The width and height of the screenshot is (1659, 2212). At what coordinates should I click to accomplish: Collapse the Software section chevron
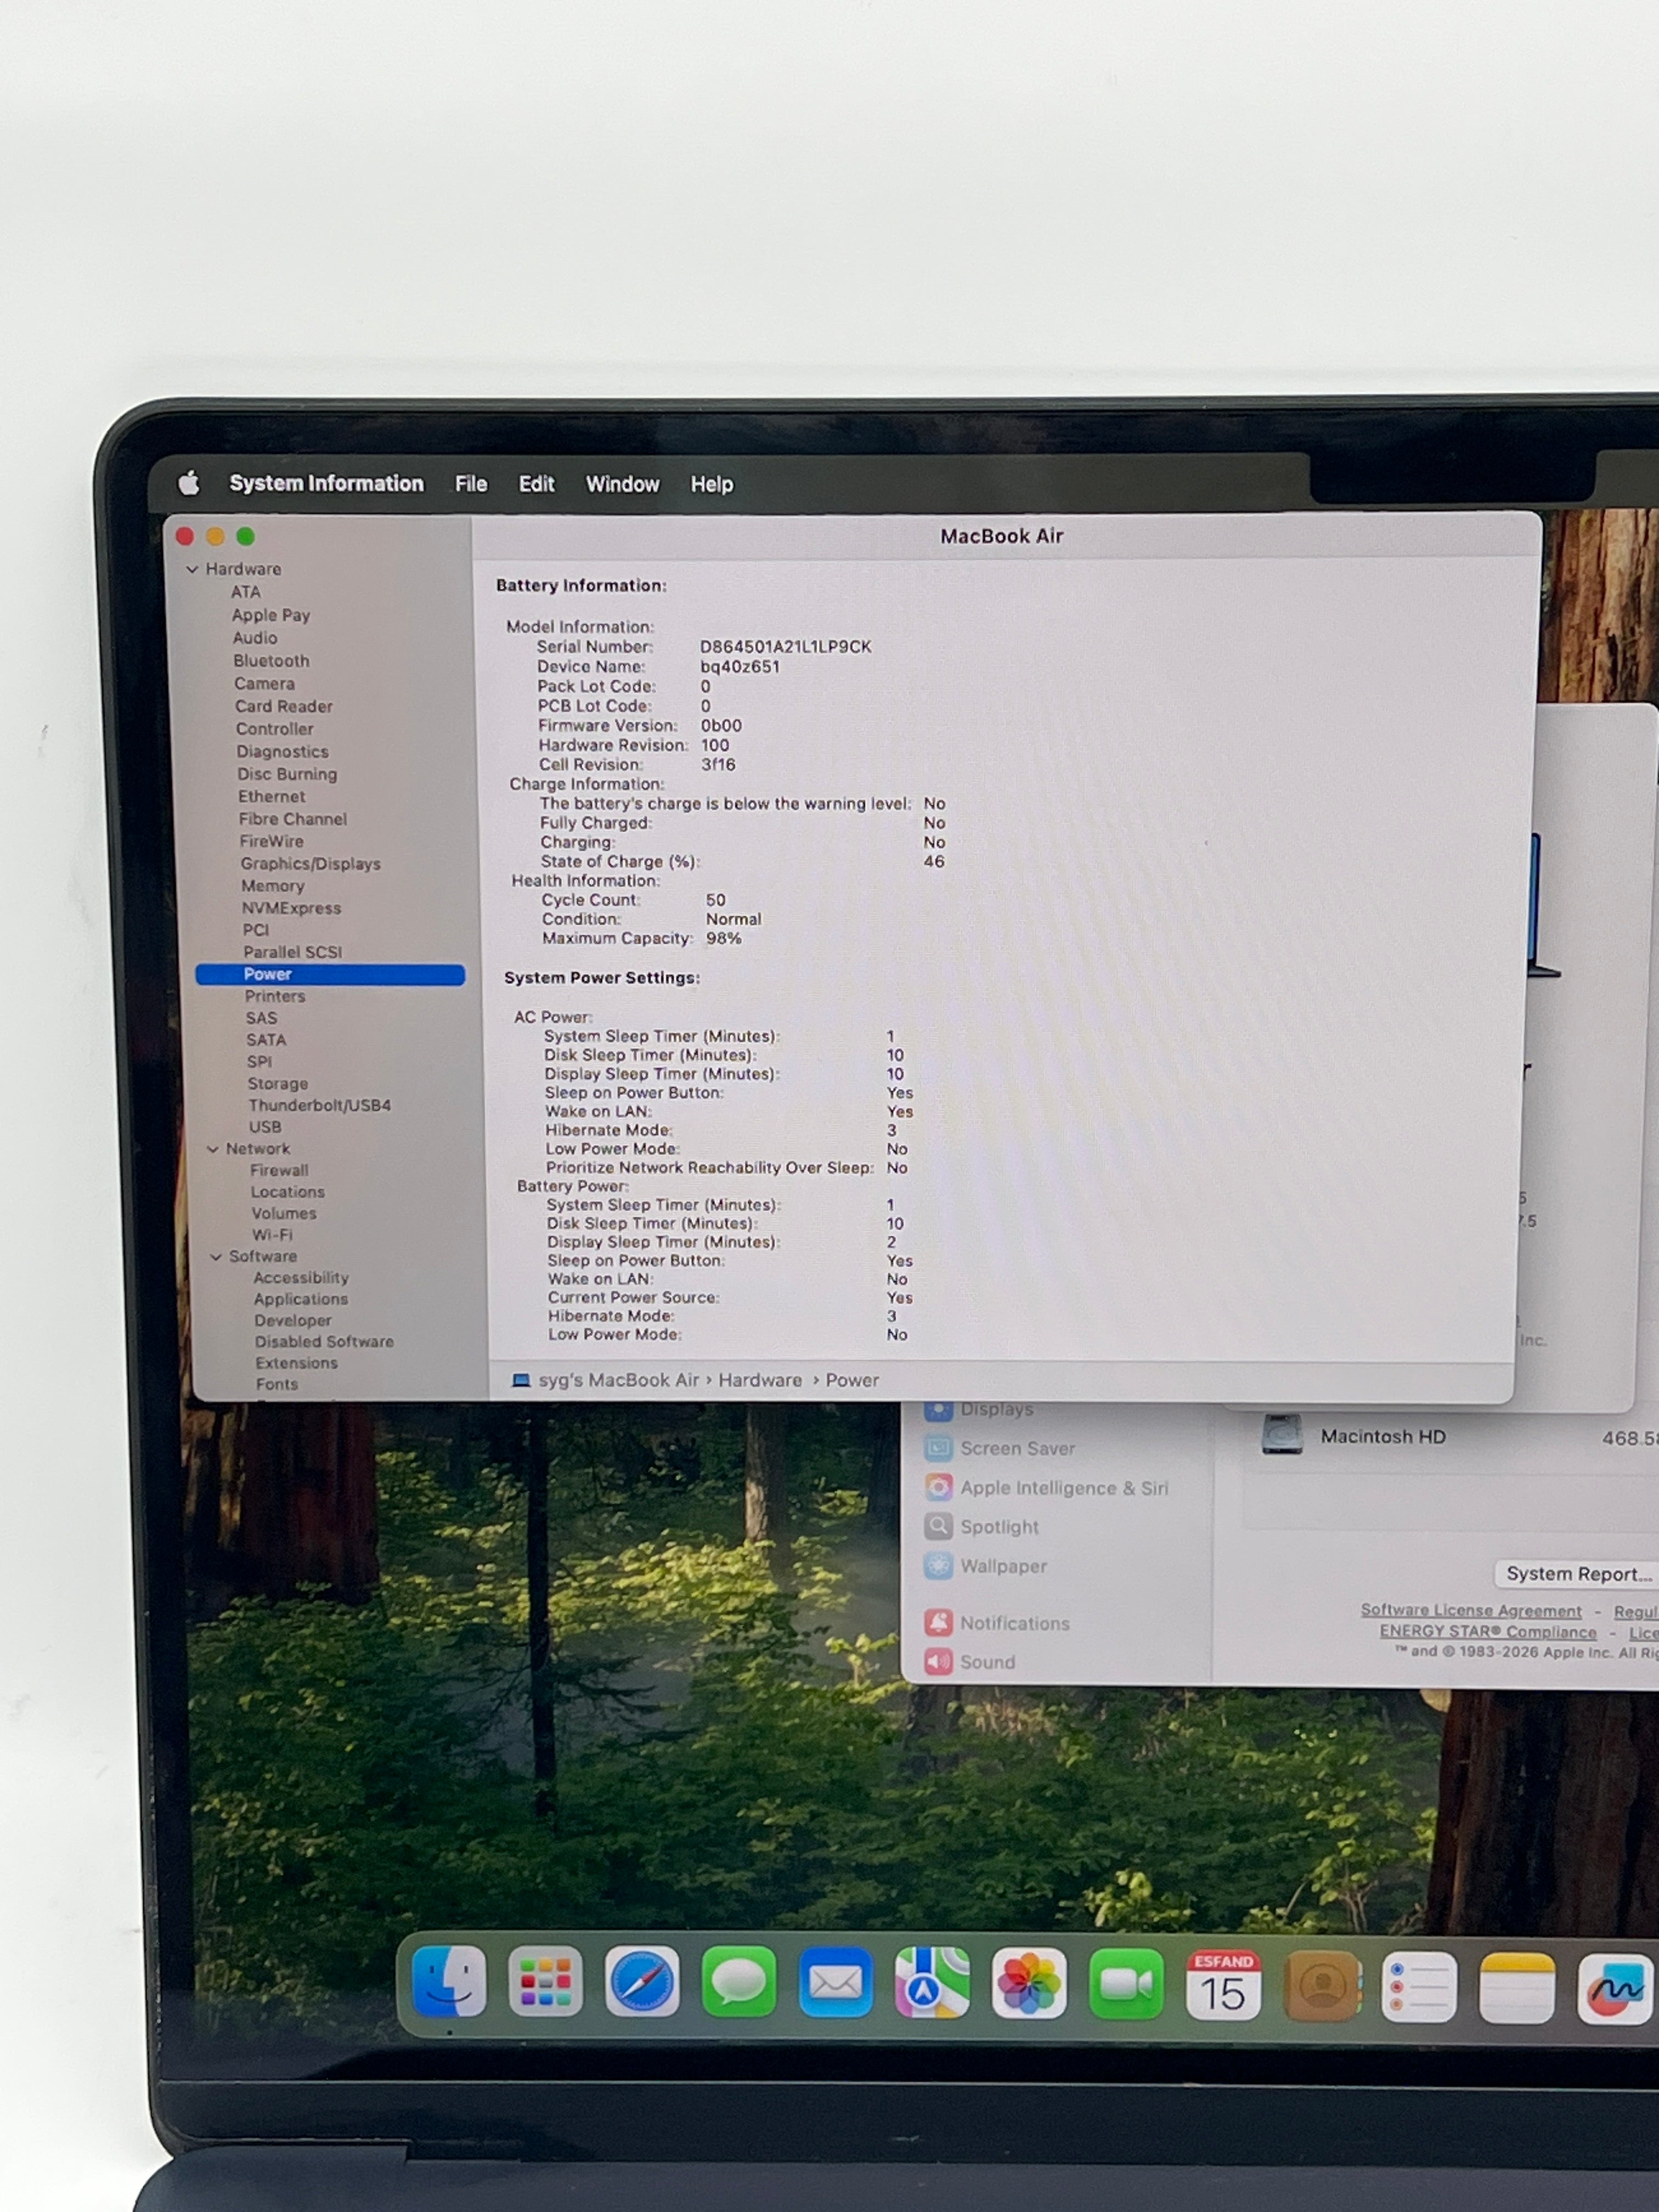216,1257
